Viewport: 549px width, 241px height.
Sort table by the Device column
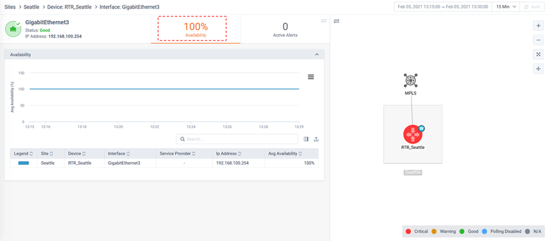[84, 154]
